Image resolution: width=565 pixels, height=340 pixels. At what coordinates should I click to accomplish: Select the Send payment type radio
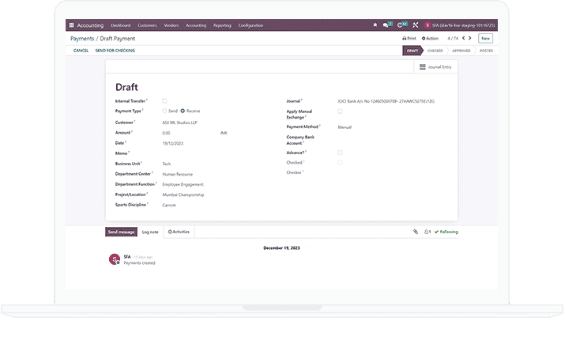click(x=164, y=111)
